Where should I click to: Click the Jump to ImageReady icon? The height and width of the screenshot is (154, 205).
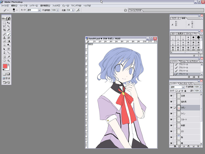[6, 82]
